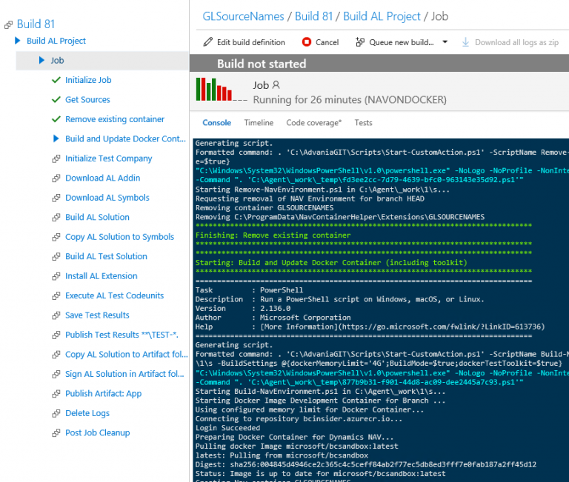
Task: Click the play arrow beside Job in tree
Action: click(42, 61)
